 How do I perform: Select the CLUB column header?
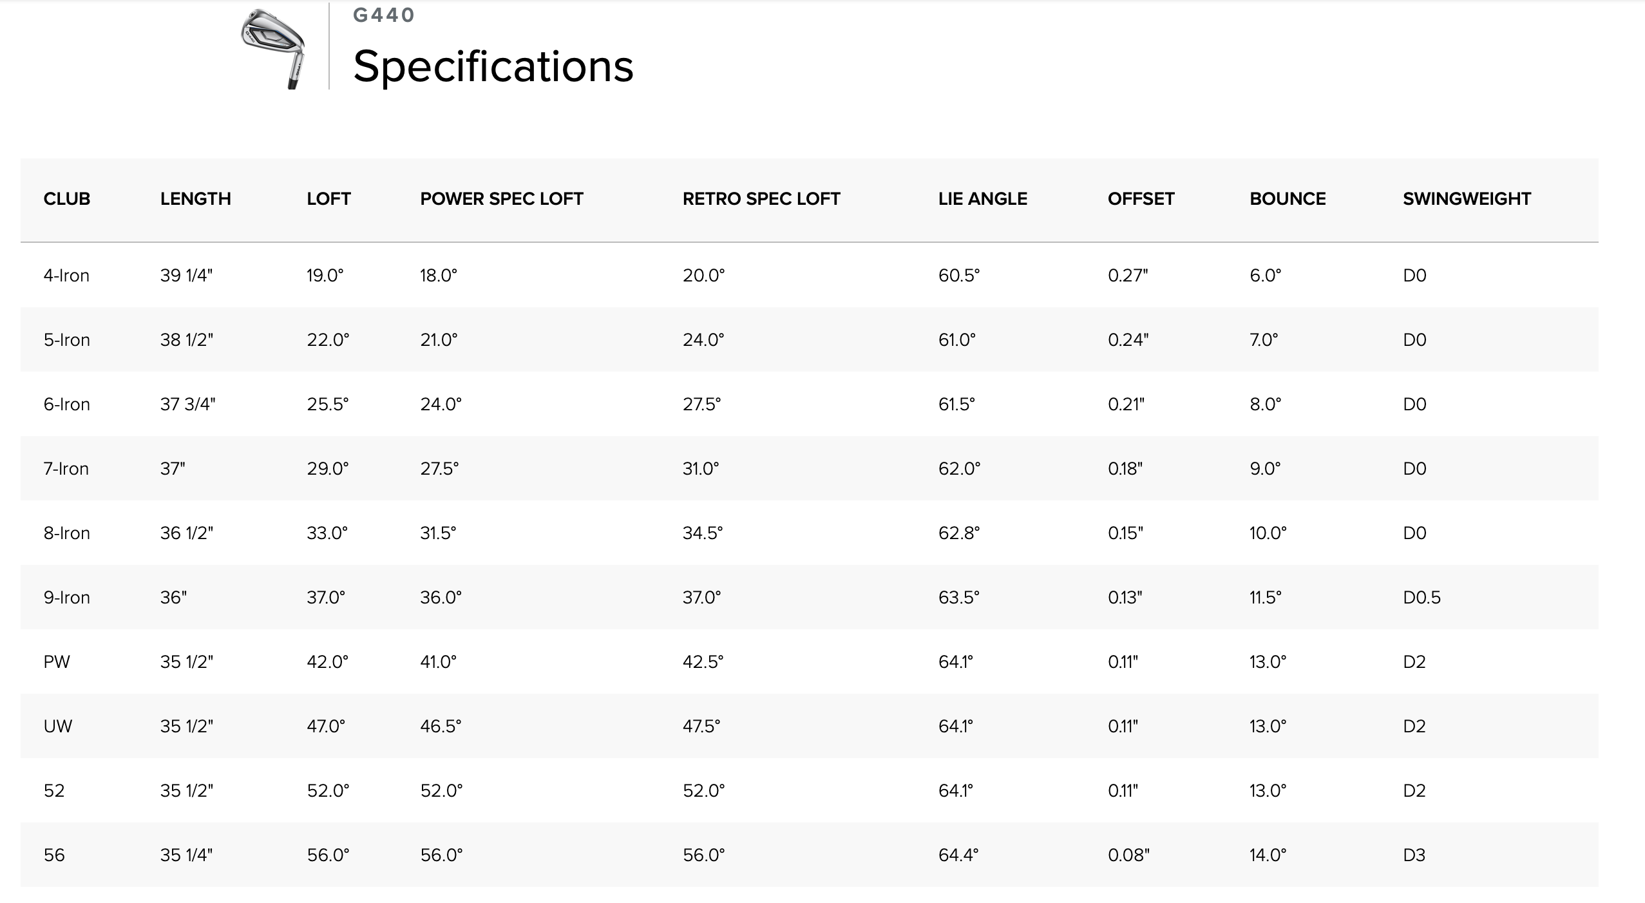(x=66, y=199)
